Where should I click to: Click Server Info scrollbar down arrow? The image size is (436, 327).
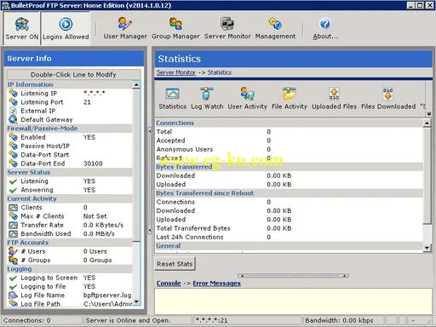(136, 301)
